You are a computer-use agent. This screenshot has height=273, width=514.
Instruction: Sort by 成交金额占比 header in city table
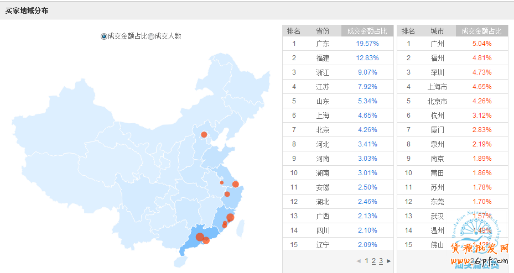[x=481, y=31]
